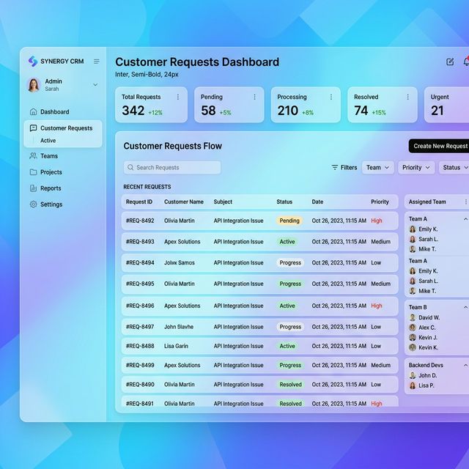The height and width of the screenshot is (469, 469).
Task: Sort by Customer Name column header
Action: point(184,202)
